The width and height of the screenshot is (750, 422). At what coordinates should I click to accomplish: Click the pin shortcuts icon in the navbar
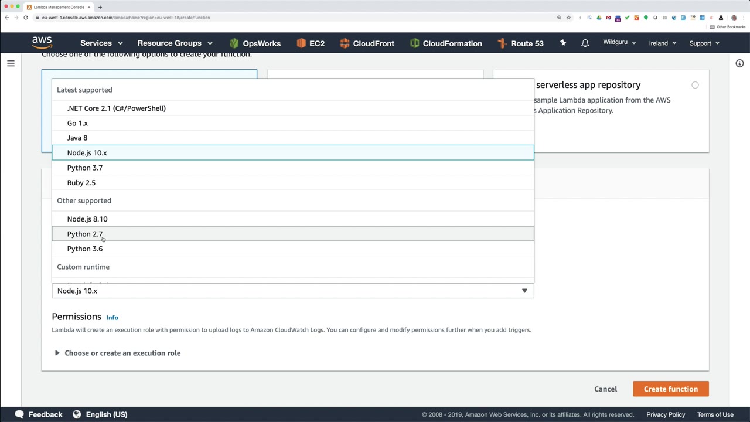(x=563, y=43)
